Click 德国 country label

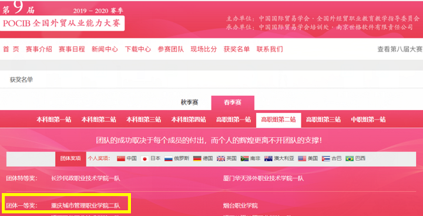[208, 159]
